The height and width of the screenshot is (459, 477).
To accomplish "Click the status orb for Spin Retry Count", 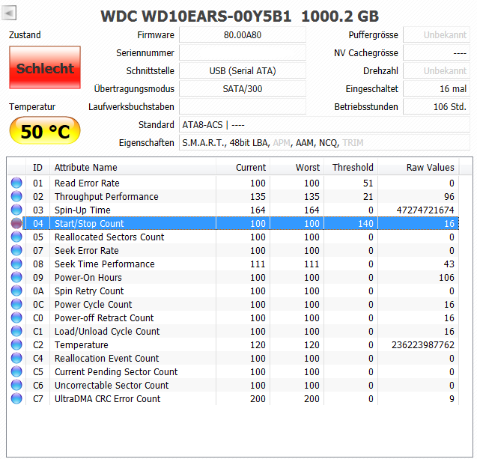I will [x=16, y=291].
